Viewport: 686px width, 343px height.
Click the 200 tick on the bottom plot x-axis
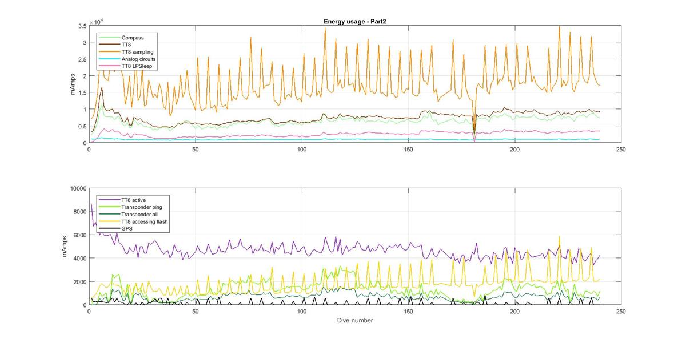514,312
